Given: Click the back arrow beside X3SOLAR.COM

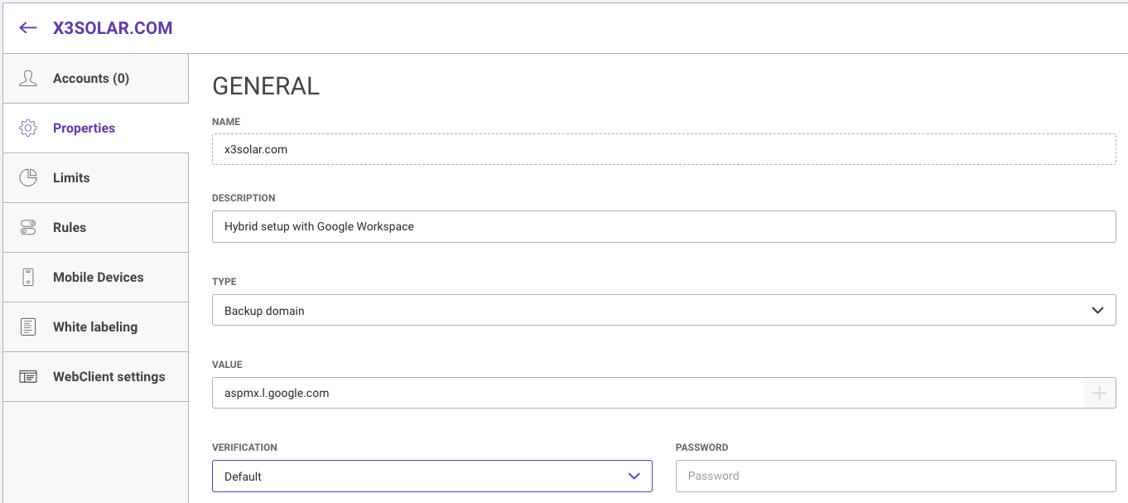Looking at the screenshot, I should click(28, 27).
